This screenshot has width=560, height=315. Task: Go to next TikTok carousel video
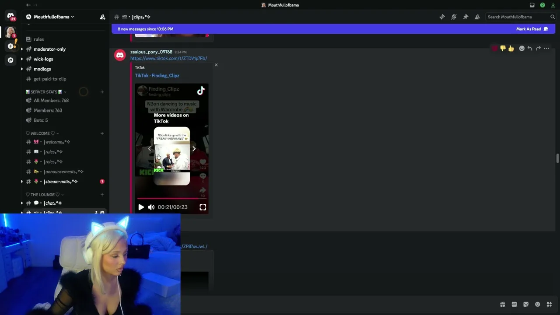click(194, 149)
